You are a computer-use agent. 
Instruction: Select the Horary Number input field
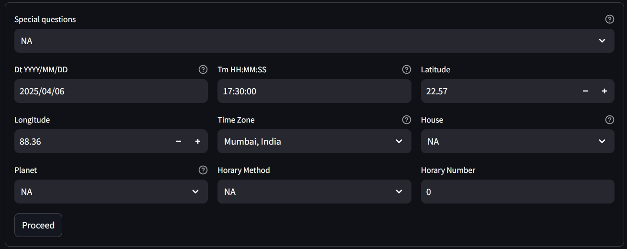pos(518,192)
